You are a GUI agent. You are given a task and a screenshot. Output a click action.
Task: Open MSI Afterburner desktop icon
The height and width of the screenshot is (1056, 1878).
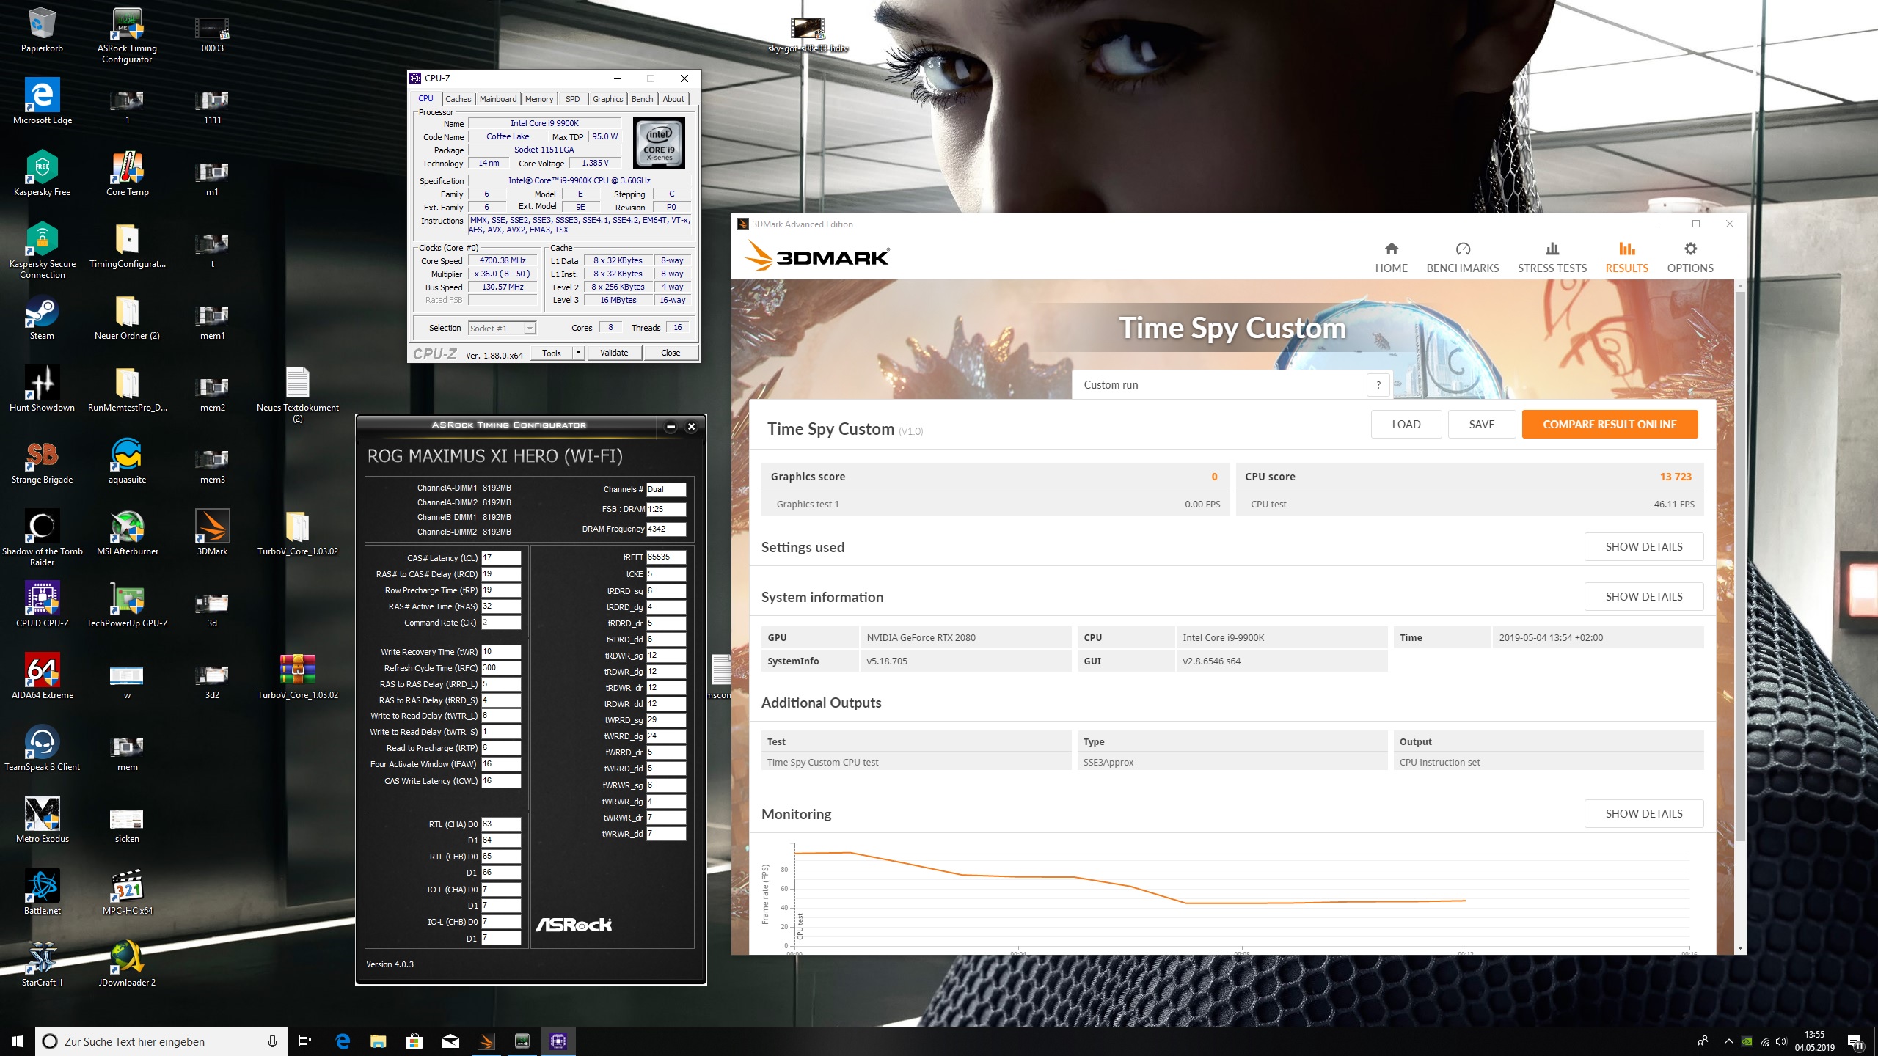pos(128,527)
